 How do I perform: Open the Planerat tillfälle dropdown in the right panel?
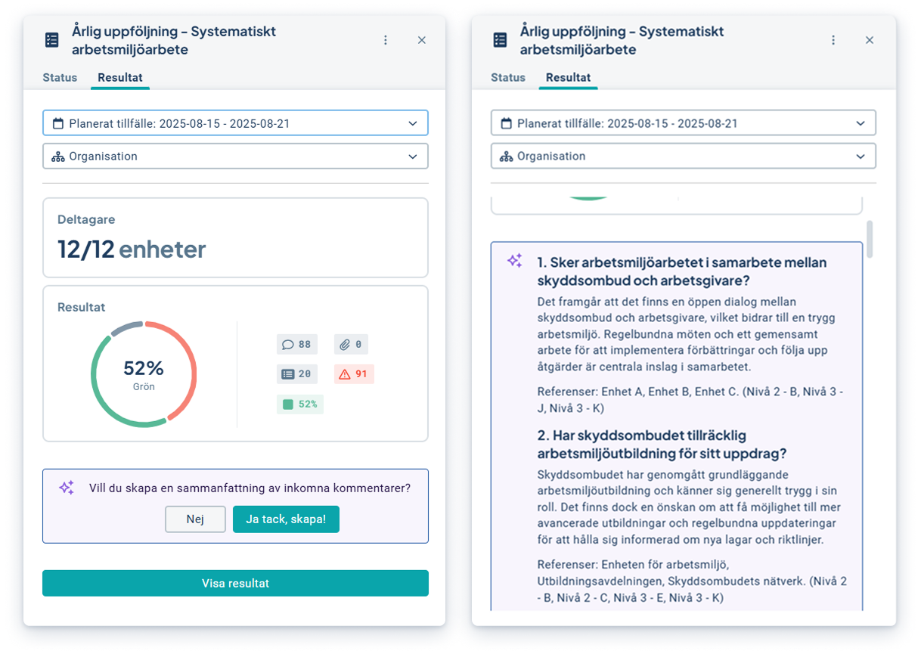point(683,123)
